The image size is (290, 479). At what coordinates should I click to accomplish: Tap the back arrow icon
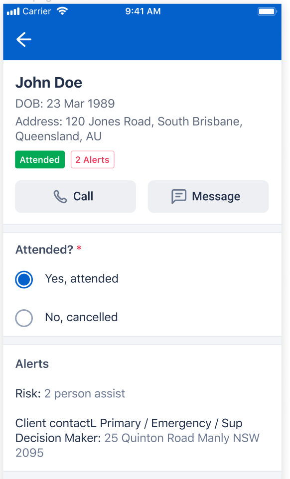(24, 40)
